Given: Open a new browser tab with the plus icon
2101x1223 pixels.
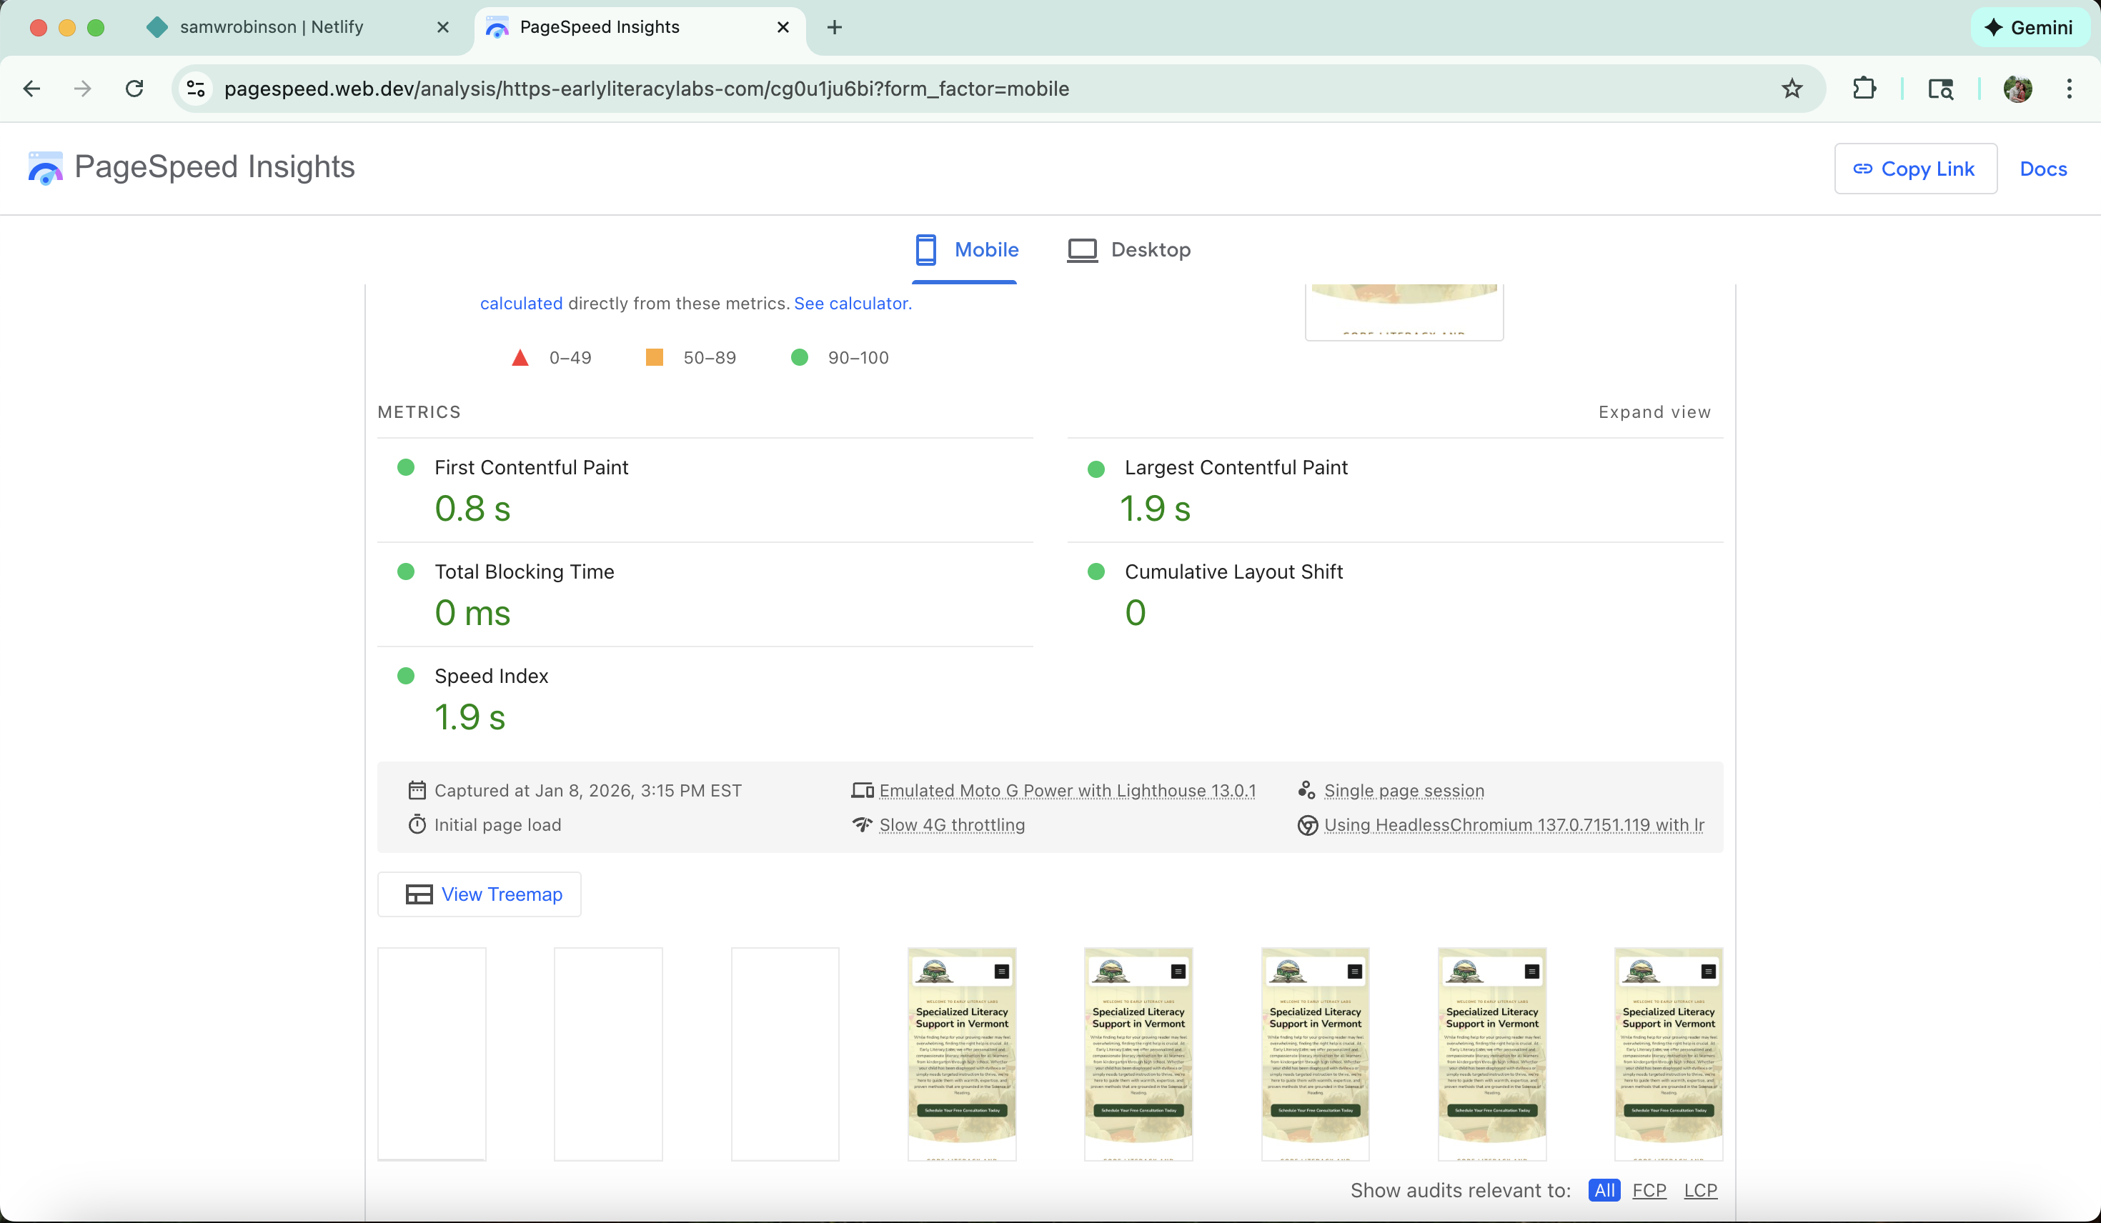Looking at the screenshot, I should (834, 26).
